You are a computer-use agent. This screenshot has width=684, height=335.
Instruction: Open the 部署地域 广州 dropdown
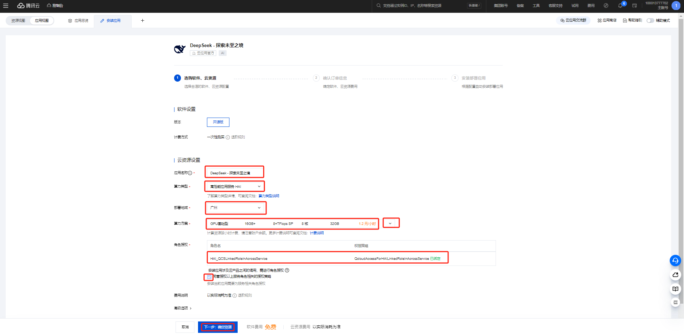click(x=235, y=208)
